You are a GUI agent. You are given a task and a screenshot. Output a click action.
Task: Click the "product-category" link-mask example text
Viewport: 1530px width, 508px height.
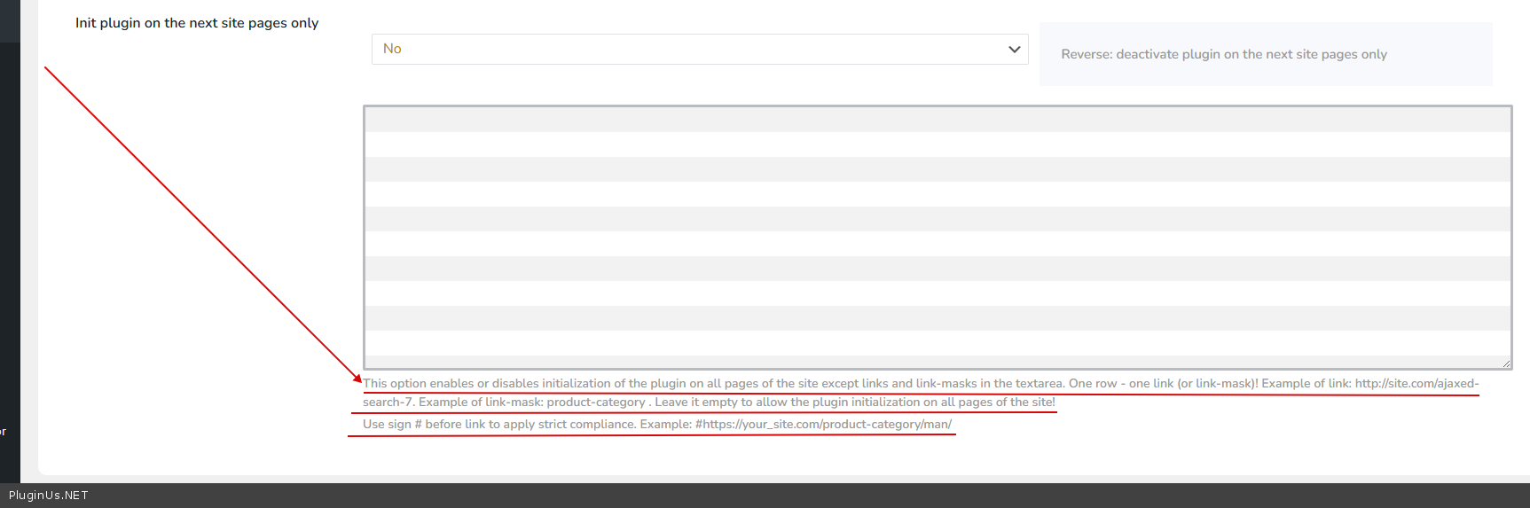[x=595, y=402]
